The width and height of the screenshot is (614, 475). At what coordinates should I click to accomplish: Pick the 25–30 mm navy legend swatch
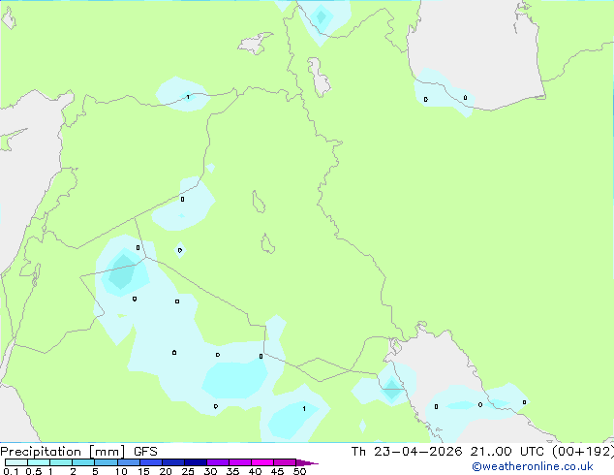[x=196, y=462]
